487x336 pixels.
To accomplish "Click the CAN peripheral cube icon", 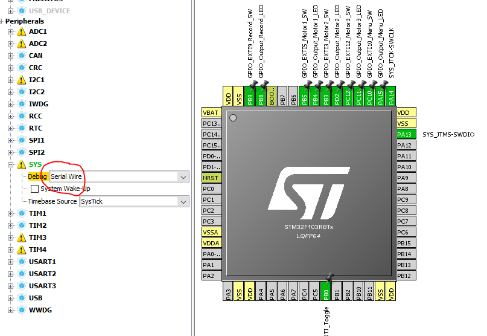I will [x=22, y=56].
